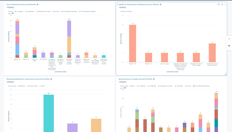Toggle First Meeting Completed in Form Submissions legend
This screenshot has height=132, width=232.
pyautogui.click(x=87, y=11)
